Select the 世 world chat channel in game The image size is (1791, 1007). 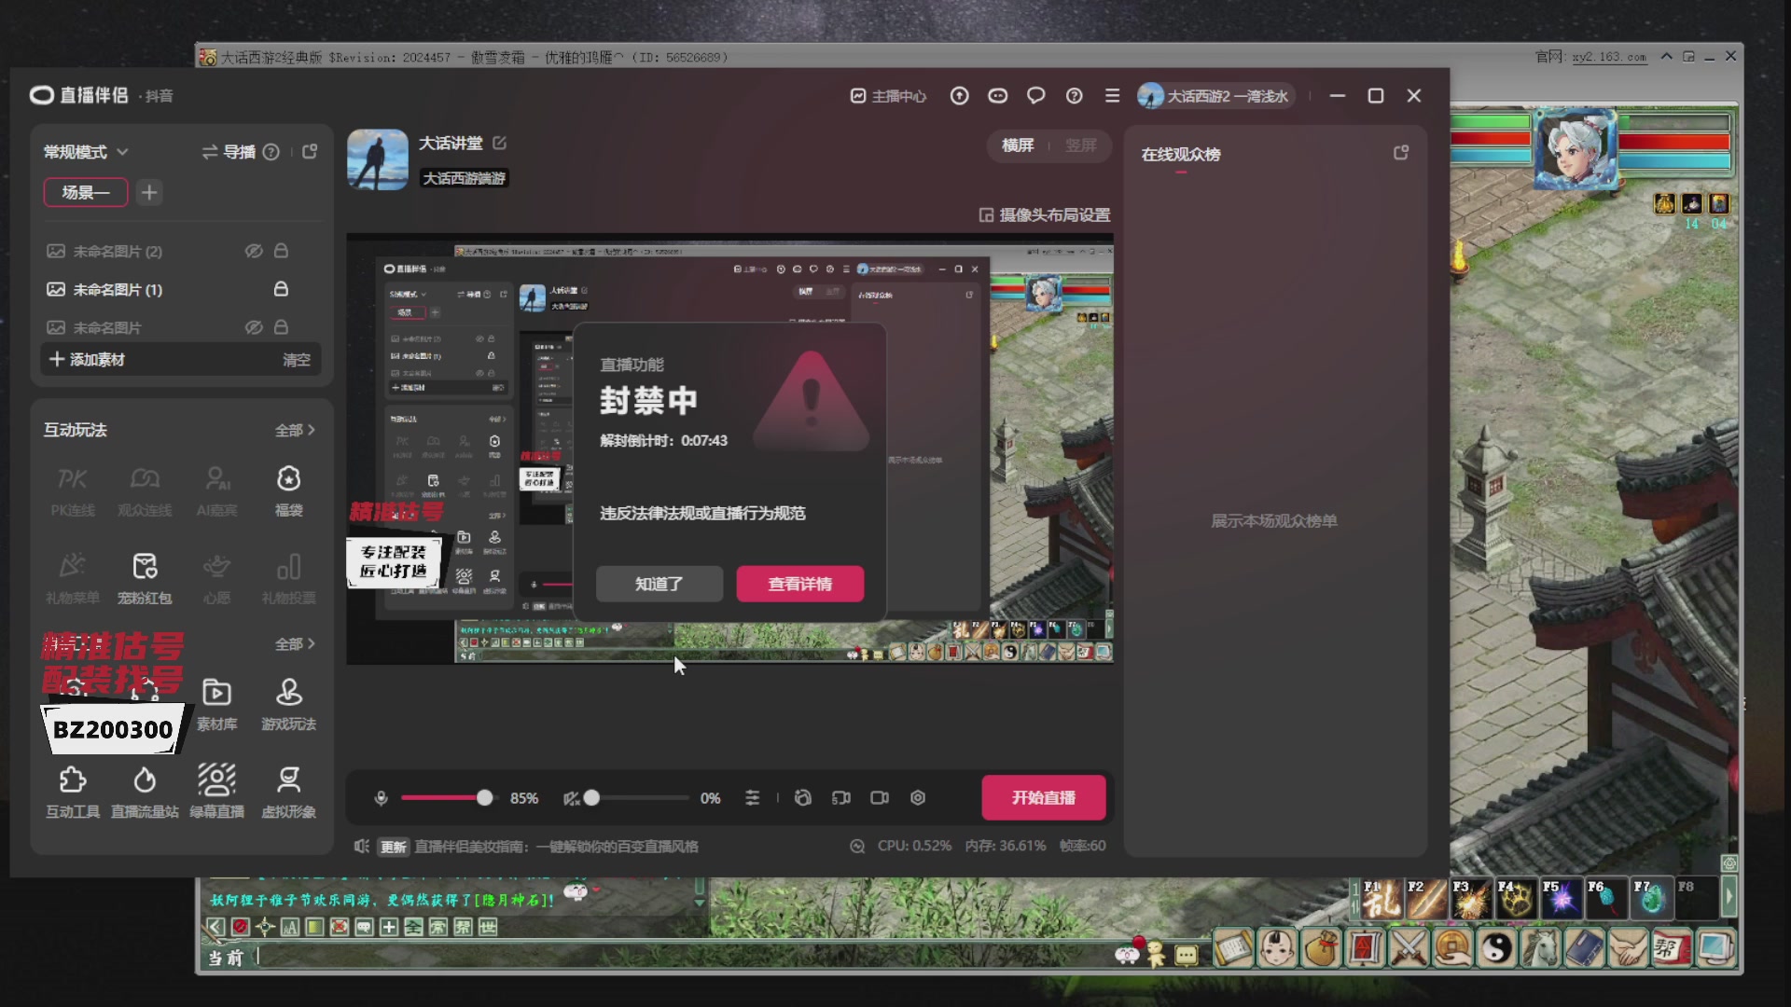coord(487,927)
